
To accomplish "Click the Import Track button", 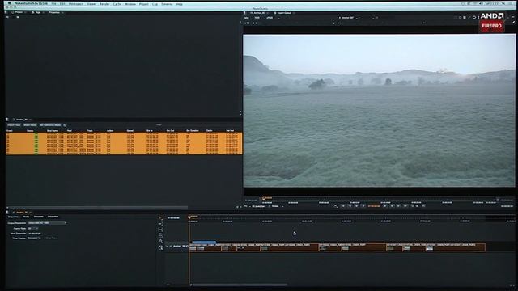I will pyautogui.click(x=14, y=125).
